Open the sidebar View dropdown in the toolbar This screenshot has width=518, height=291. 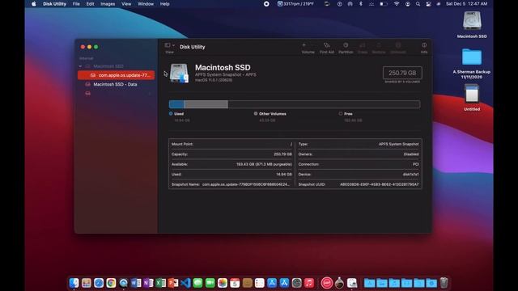click(170, 45)
